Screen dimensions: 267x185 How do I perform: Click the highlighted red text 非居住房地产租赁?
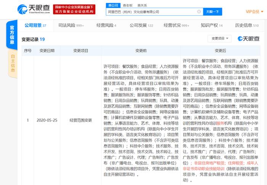click(x=209, y=163)
